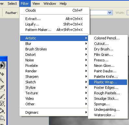Expand the Video filter submenu

click(54, 99)
